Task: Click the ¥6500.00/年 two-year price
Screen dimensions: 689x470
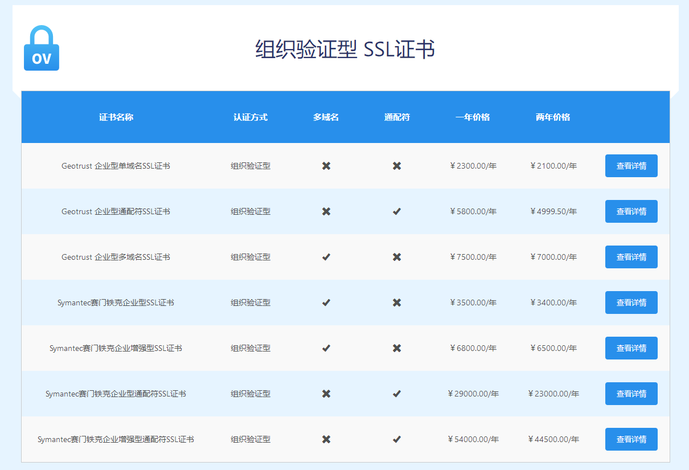Action: tap(553, 348)
